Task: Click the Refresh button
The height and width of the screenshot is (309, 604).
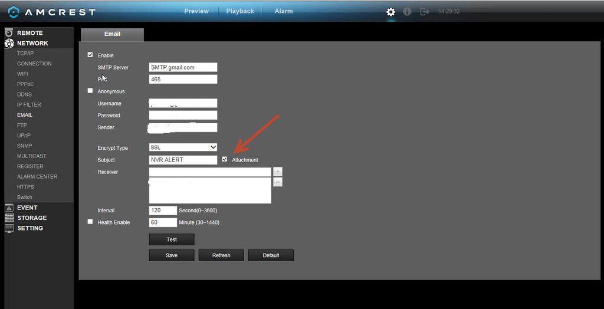Action: 221,255
